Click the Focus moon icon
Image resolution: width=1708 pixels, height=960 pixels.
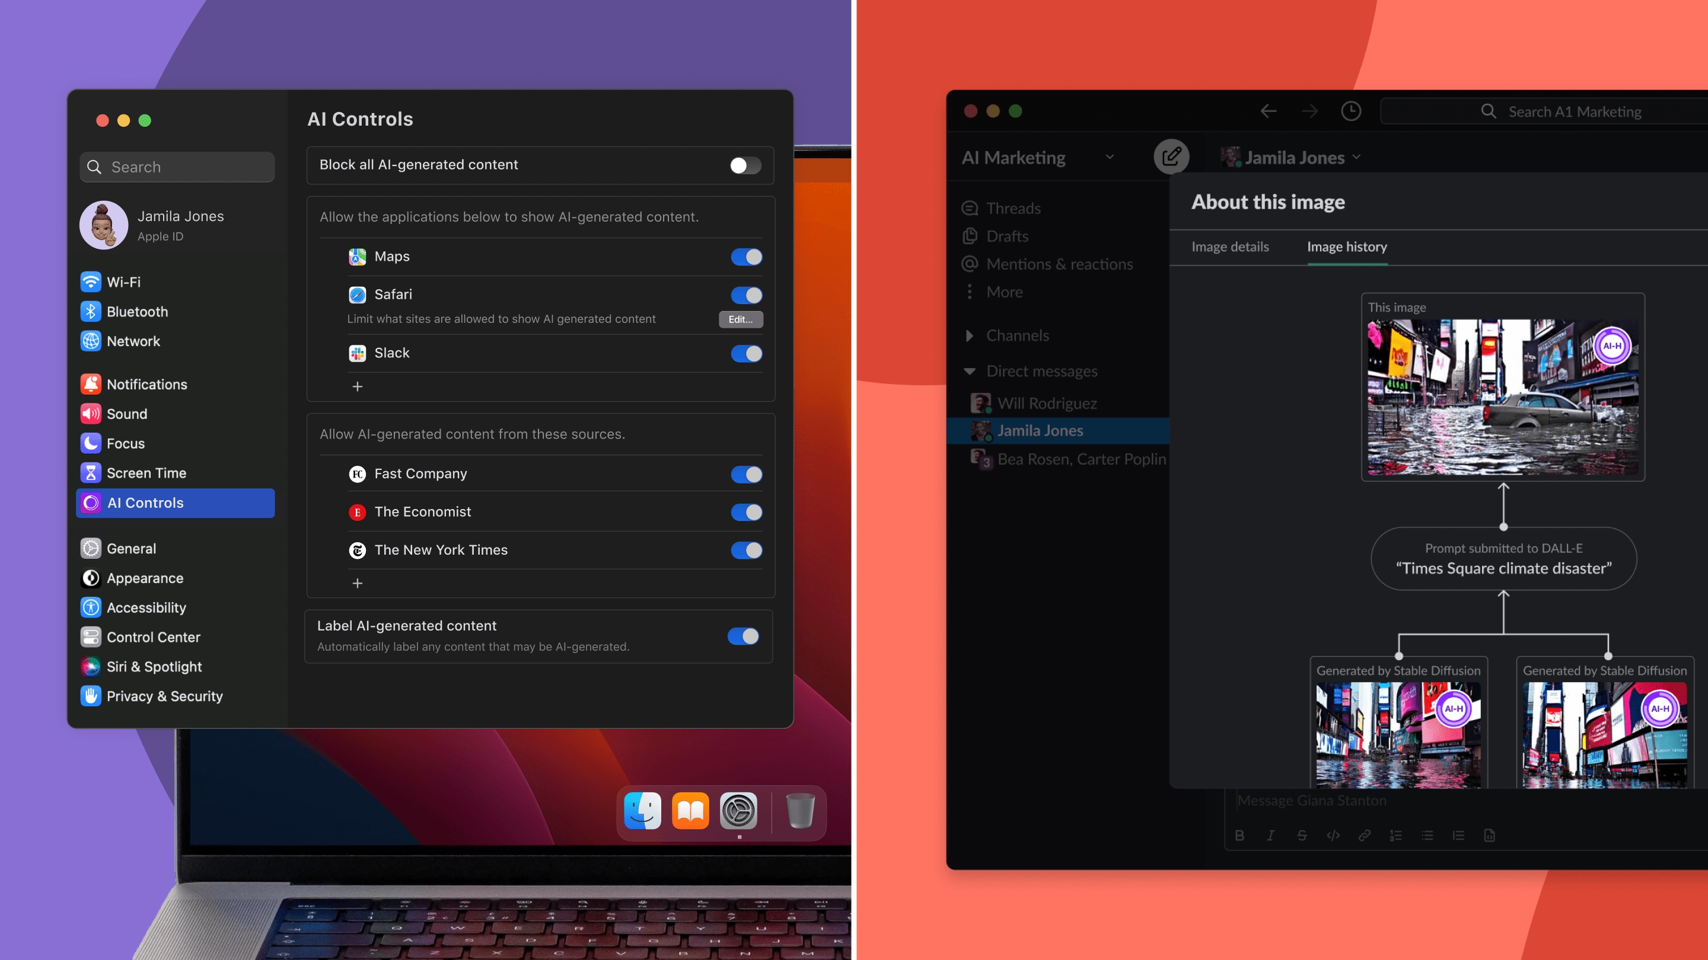pyautogui.click(x=91, y=443)
